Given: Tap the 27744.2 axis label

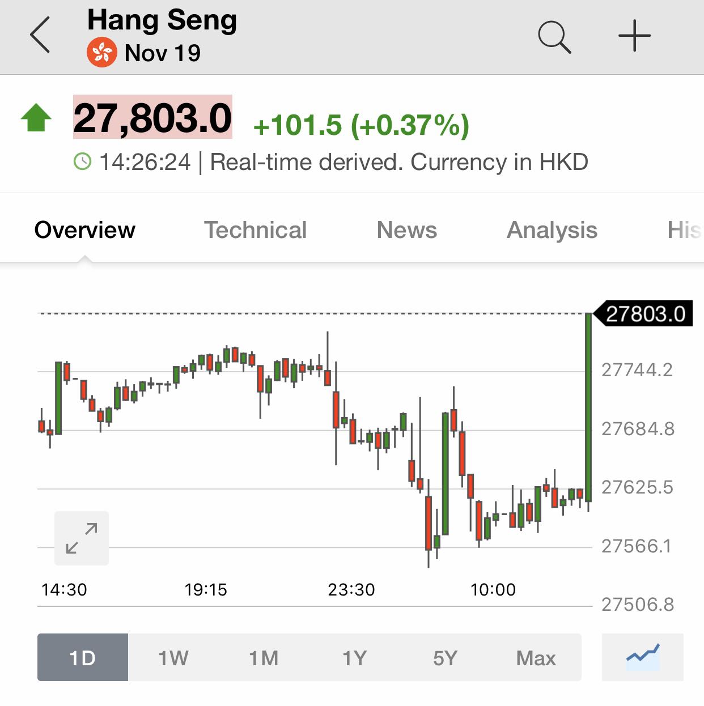Looking at the screenshot, I should point(637,370).
